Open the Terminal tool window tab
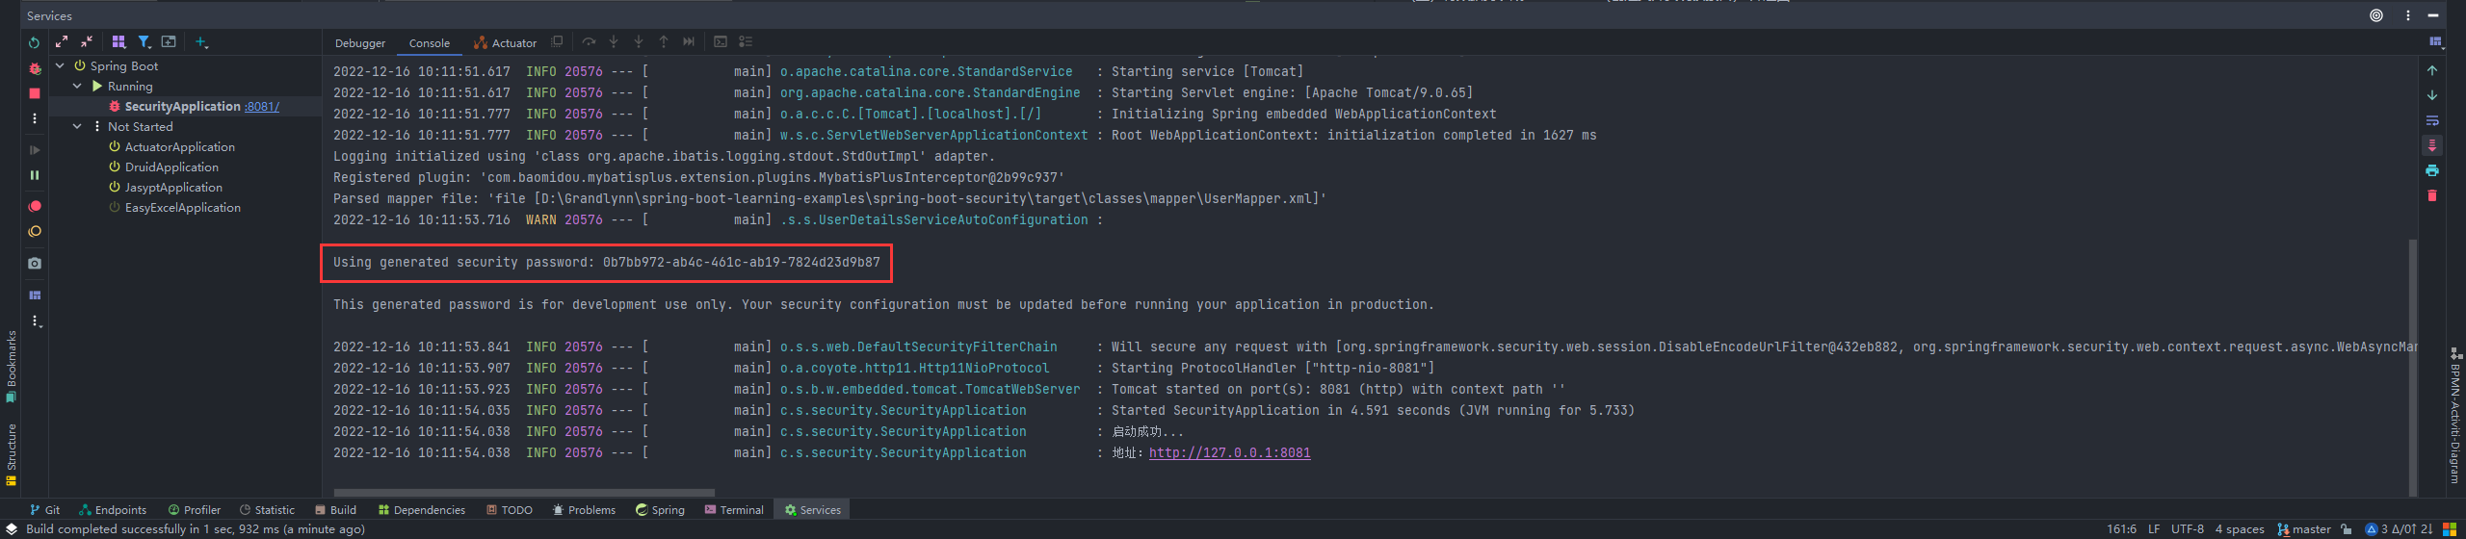2466x539 pixels. [734, 510]
